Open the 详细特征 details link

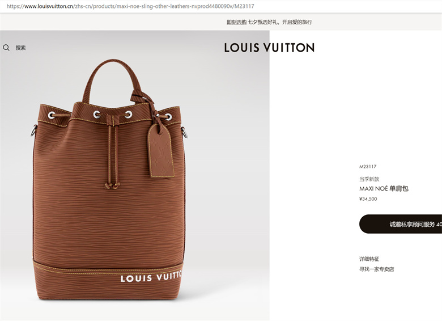369,259
